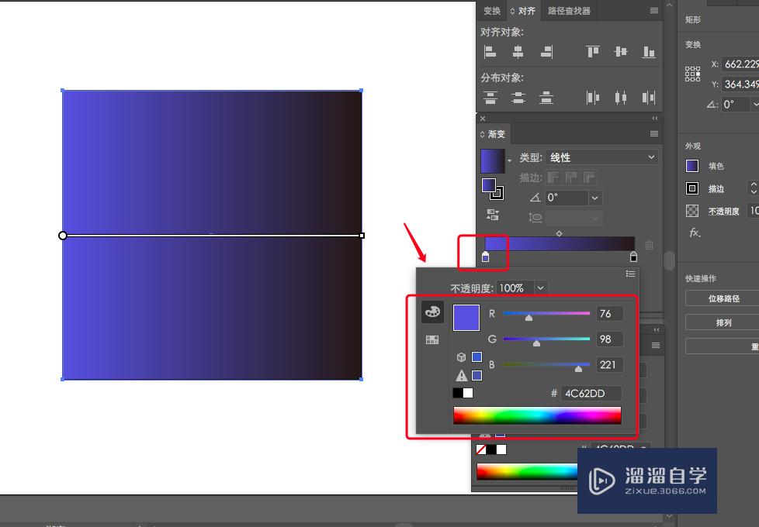Click the gradient midpoint diamond marker
Screen dimensions: 759x527
tap(559, 233)
